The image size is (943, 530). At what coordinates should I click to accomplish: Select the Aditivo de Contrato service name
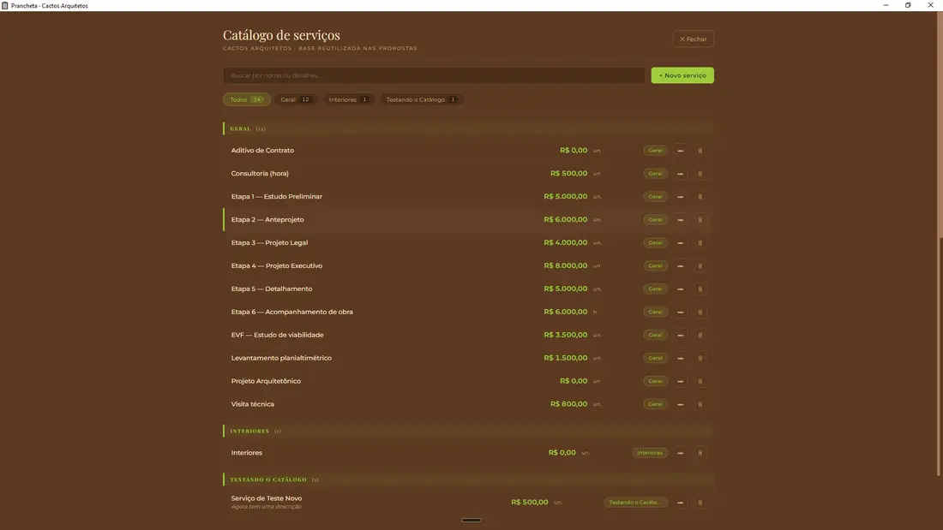point(262,151)
